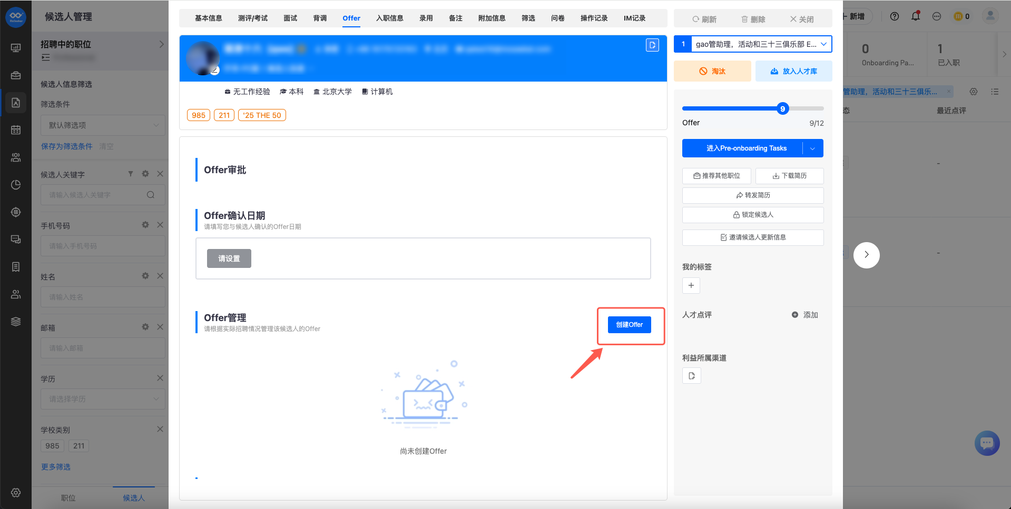
Task: Open the calendar icon in left sidebar
Action: (x=16, y=130)
